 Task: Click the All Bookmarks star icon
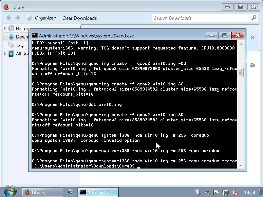coord(11,54)
